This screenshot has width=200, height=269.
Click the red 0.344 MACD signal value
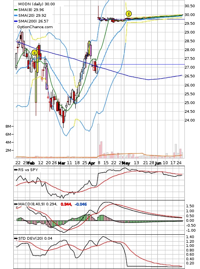tap(66, 204)
